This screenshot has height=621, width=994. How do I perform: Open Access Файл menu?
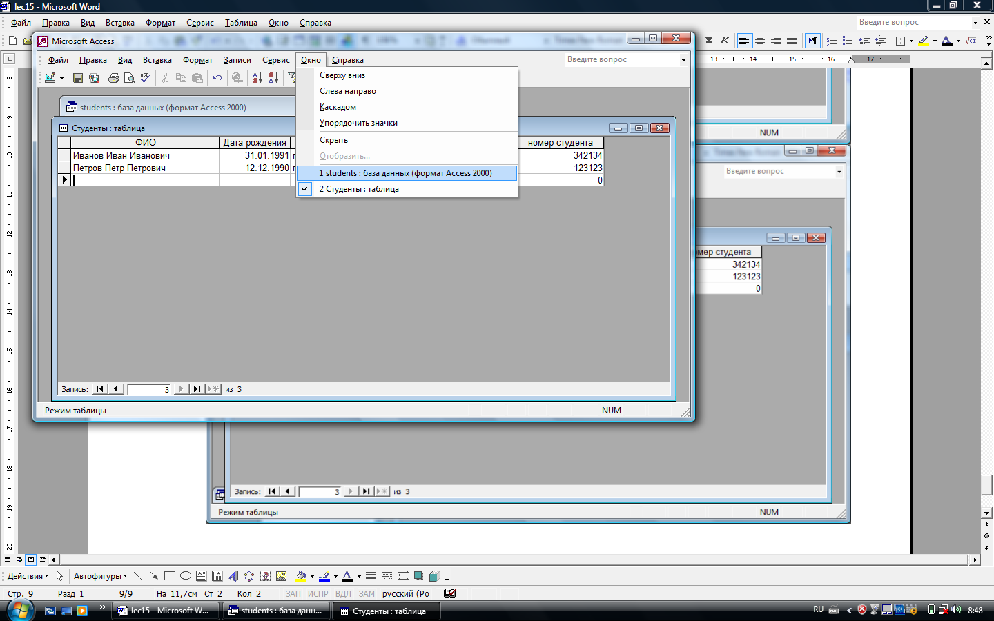[x=58, y=60]
